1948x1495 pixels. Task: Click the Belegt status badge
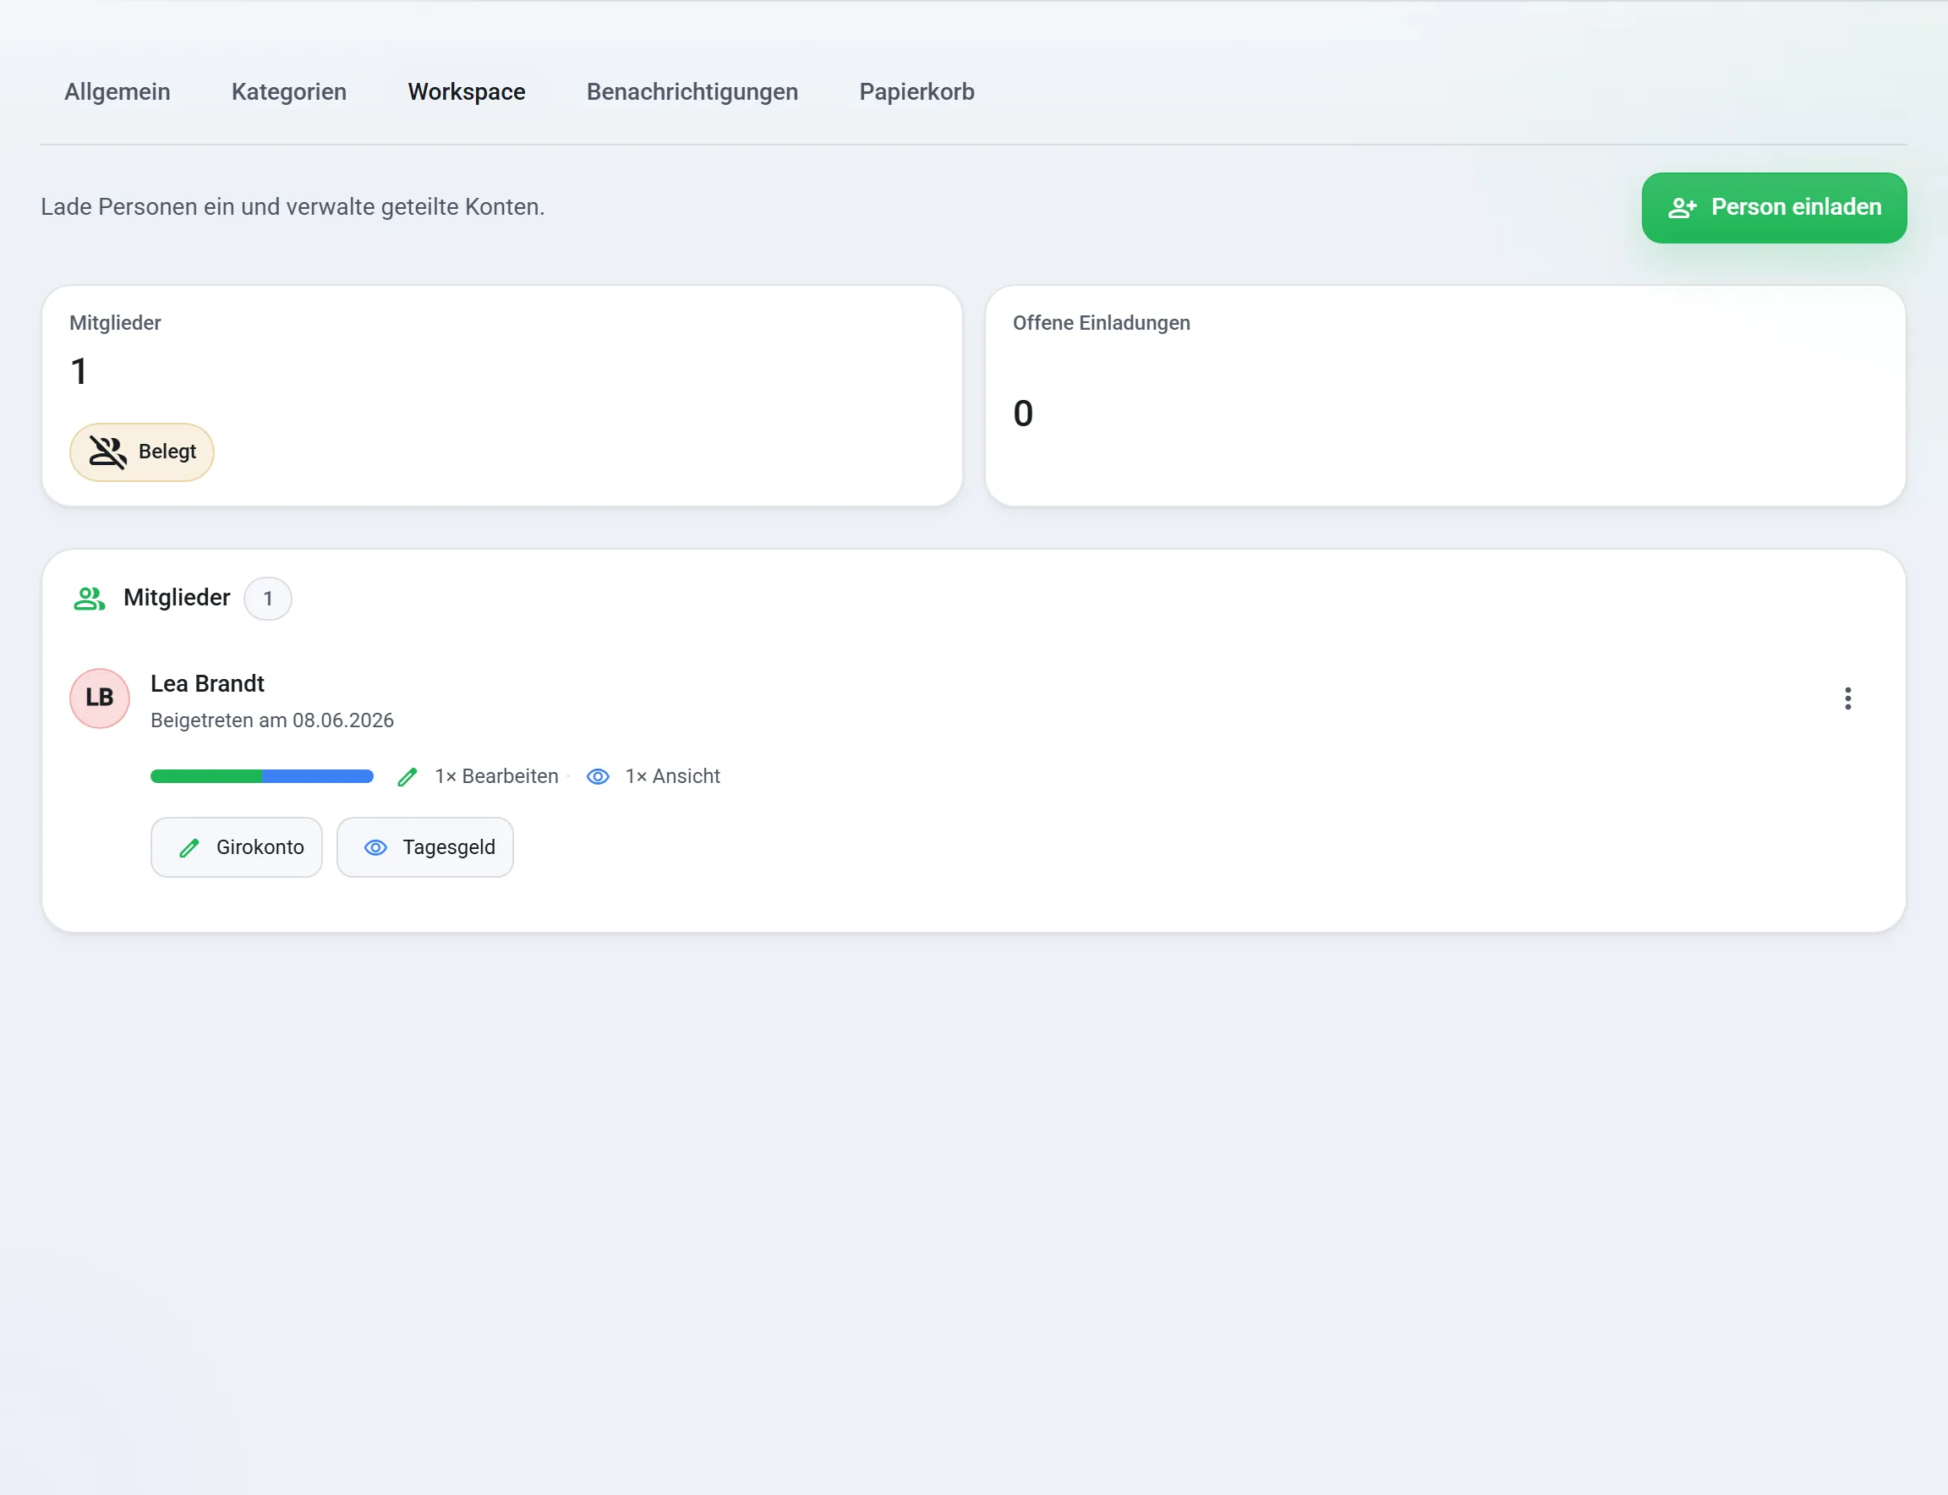(x=141, y=452)
